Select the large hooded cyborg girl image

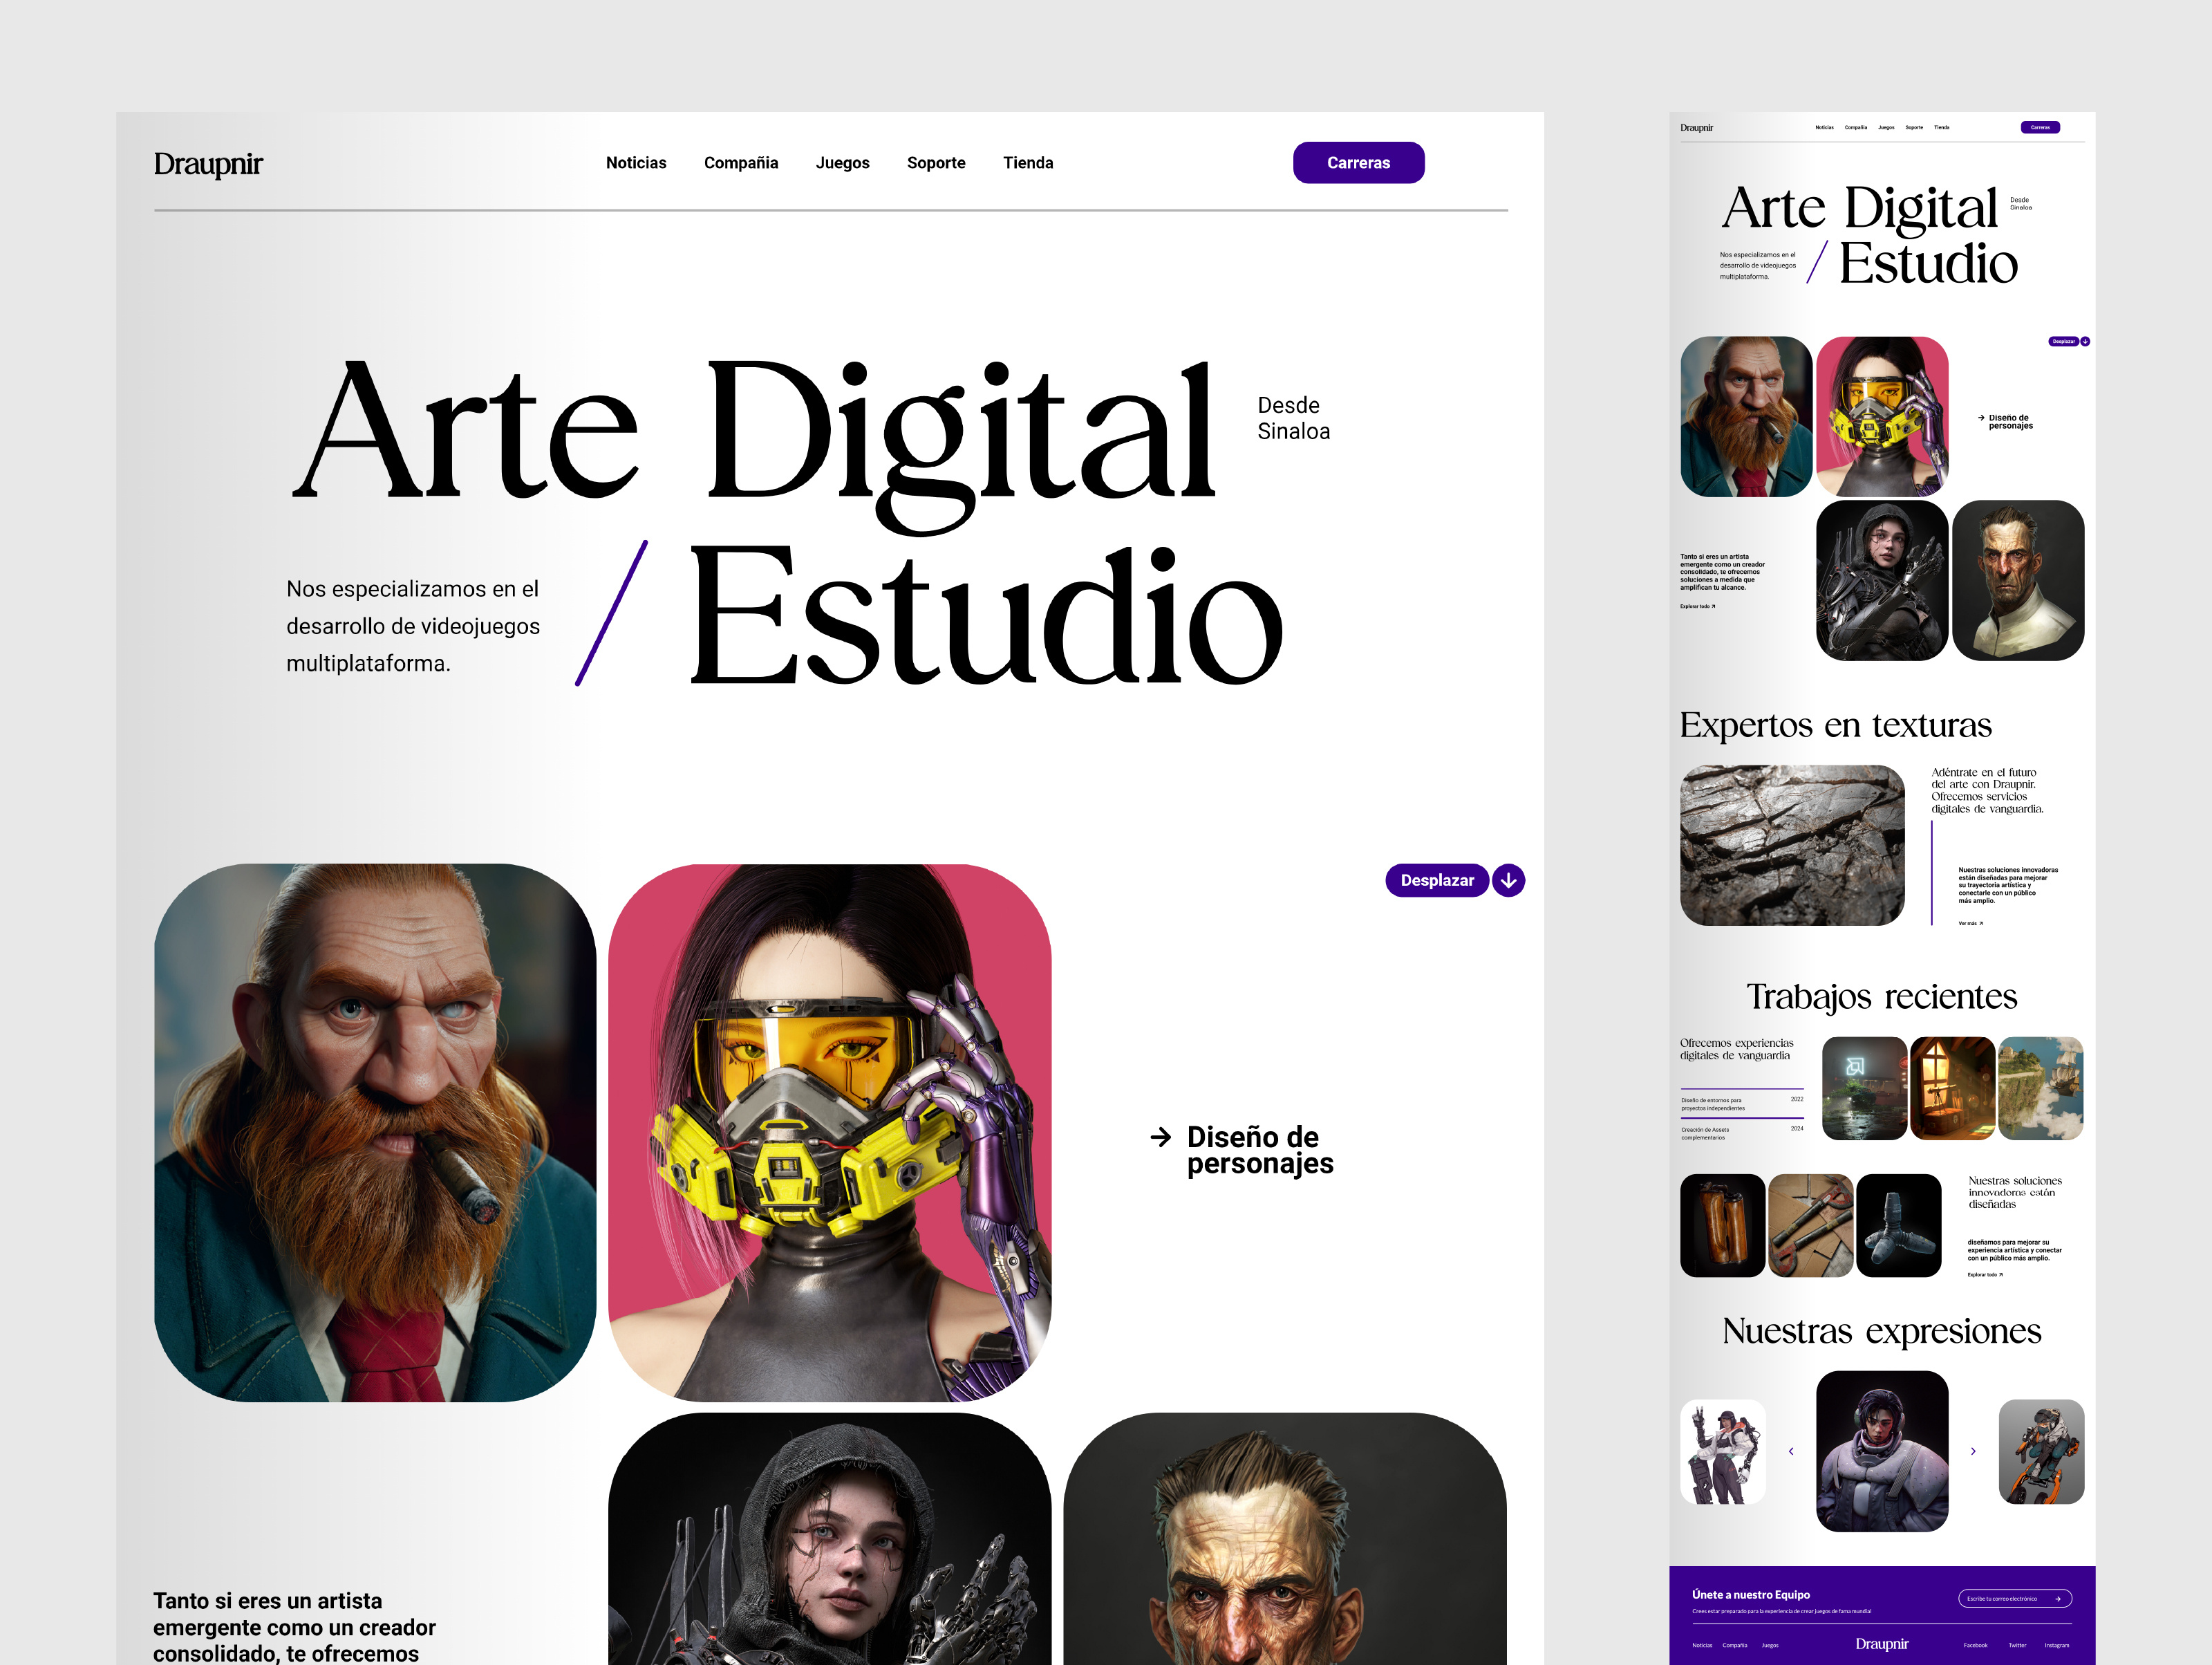tap(829, 1539)
